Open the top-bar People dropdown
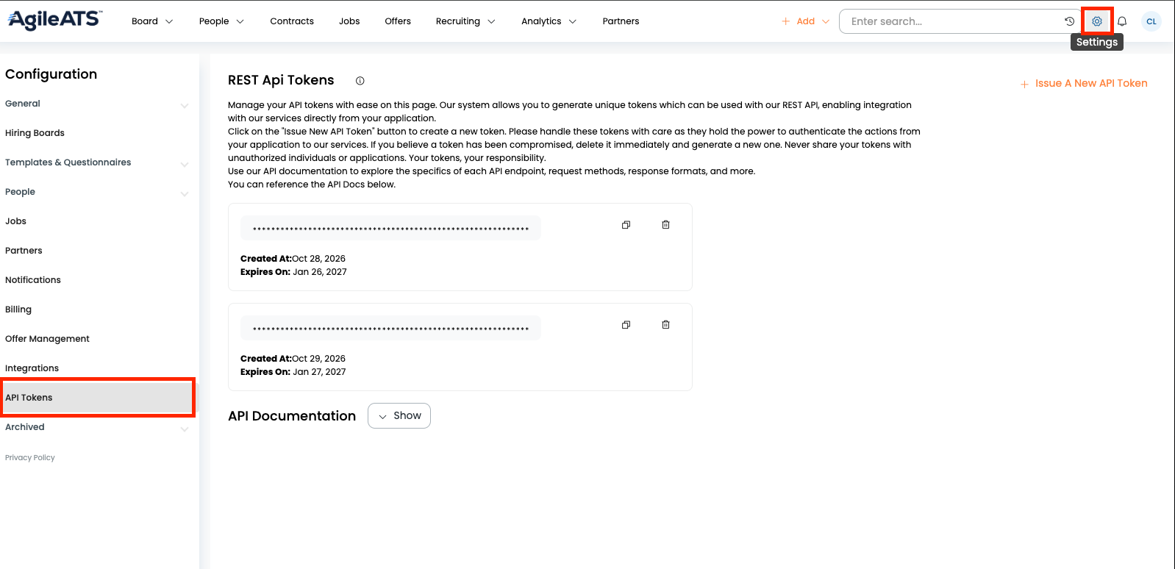Image resolution: width=1175 pixels, height=569 pixels. (x=221, y=21)
